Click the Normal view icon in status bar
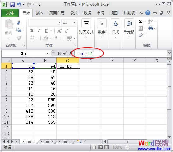Viewport: 173px width, 152px height. [95, 147]
